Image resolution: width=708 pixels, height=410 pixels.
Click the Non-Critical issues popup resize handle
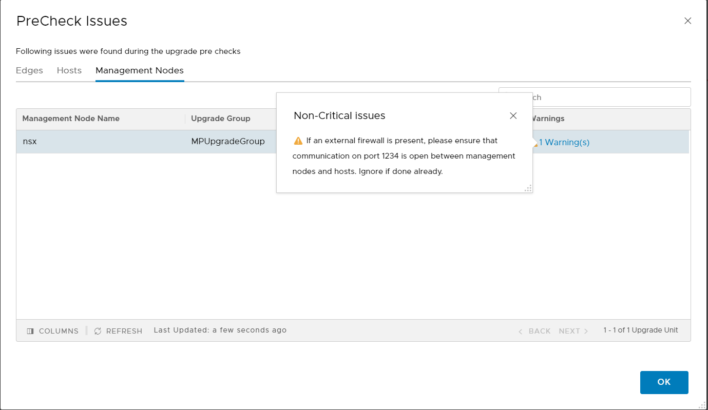coord(528,188)
